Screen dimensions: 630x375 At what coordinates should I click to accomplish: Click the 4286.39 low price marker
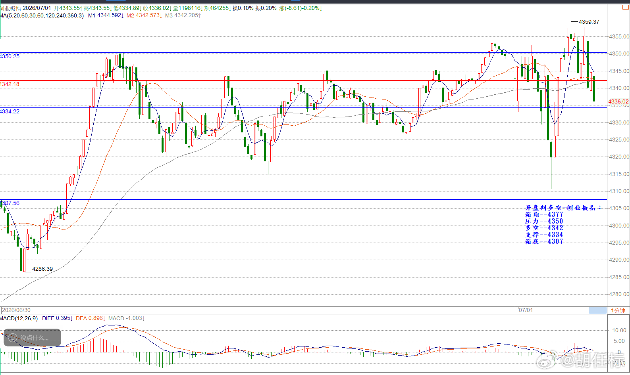pos(42,269)
